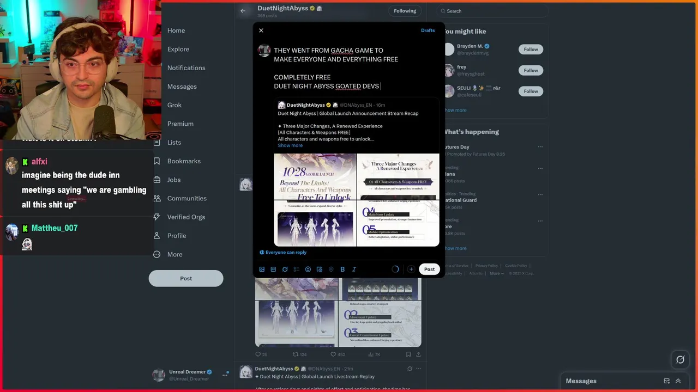Click the Bookmarks icon in sidebar

click(157, 161)
